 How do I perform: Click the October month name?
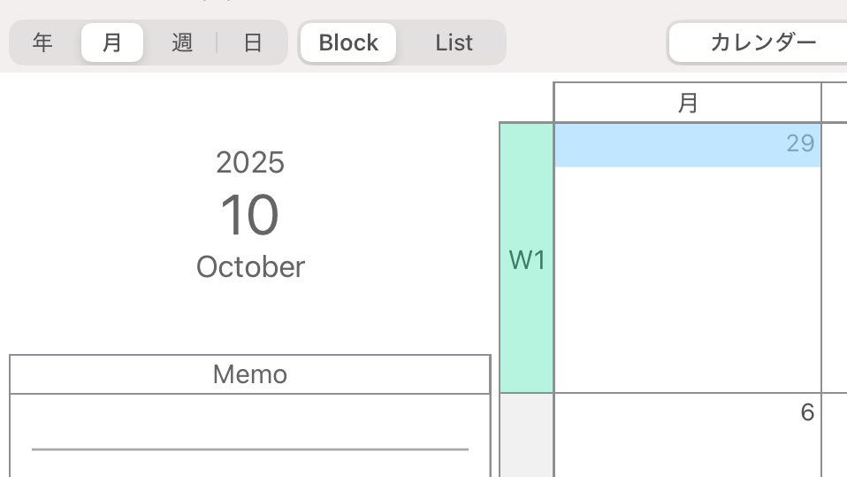tap(250, 266)
